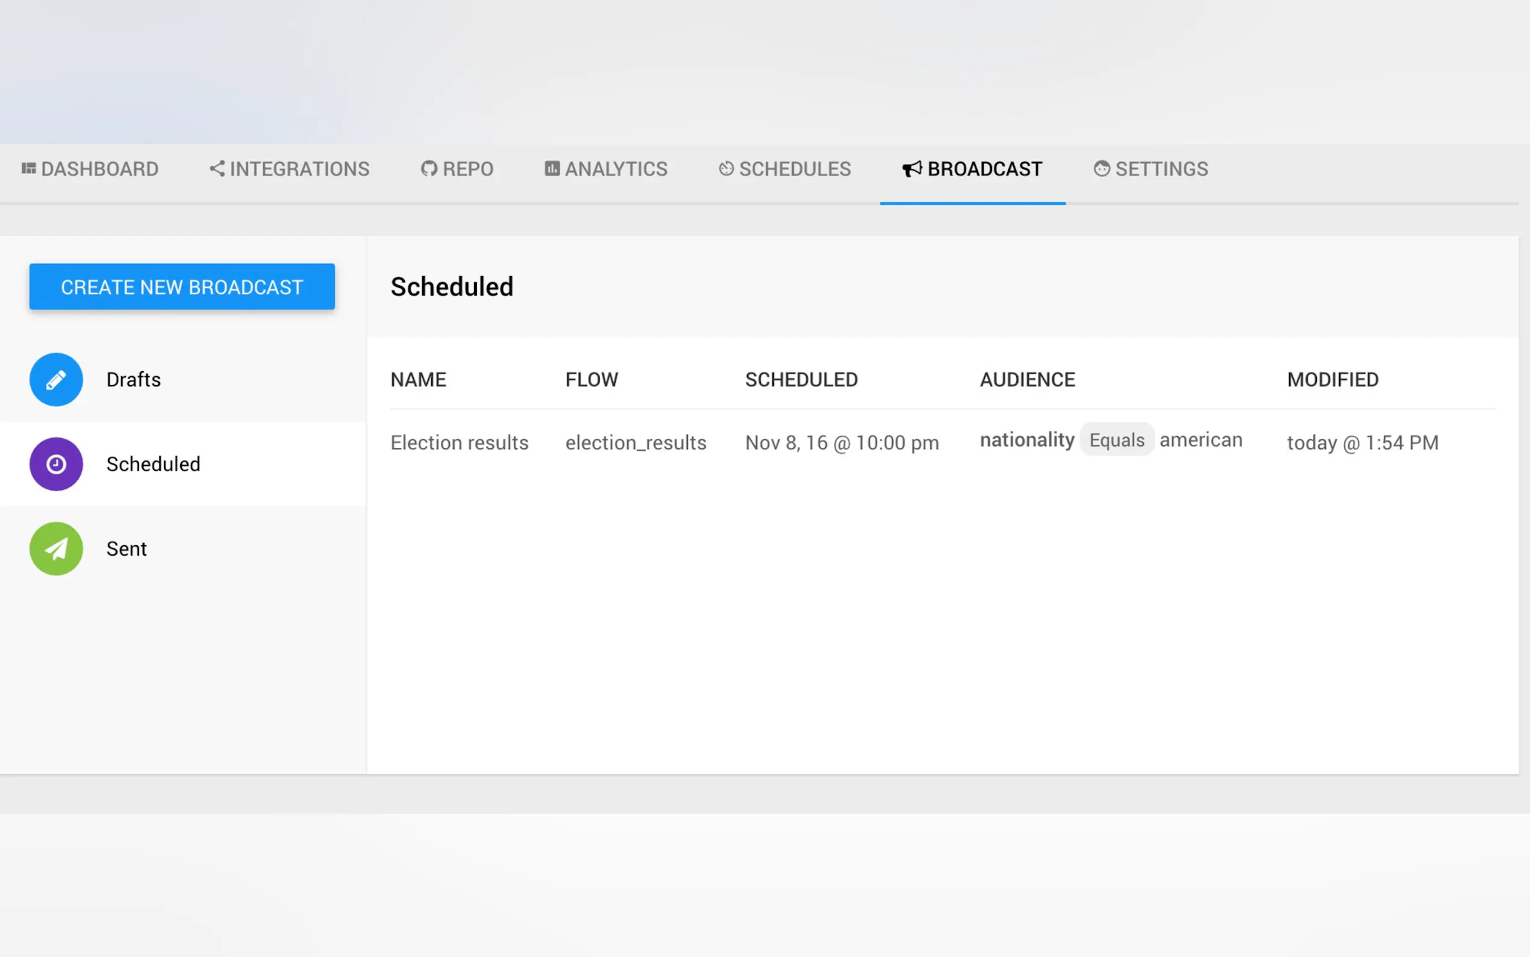Screen dimensions: 1530x957
Task: Click the Settings face icon
Action: point(1102,168)
